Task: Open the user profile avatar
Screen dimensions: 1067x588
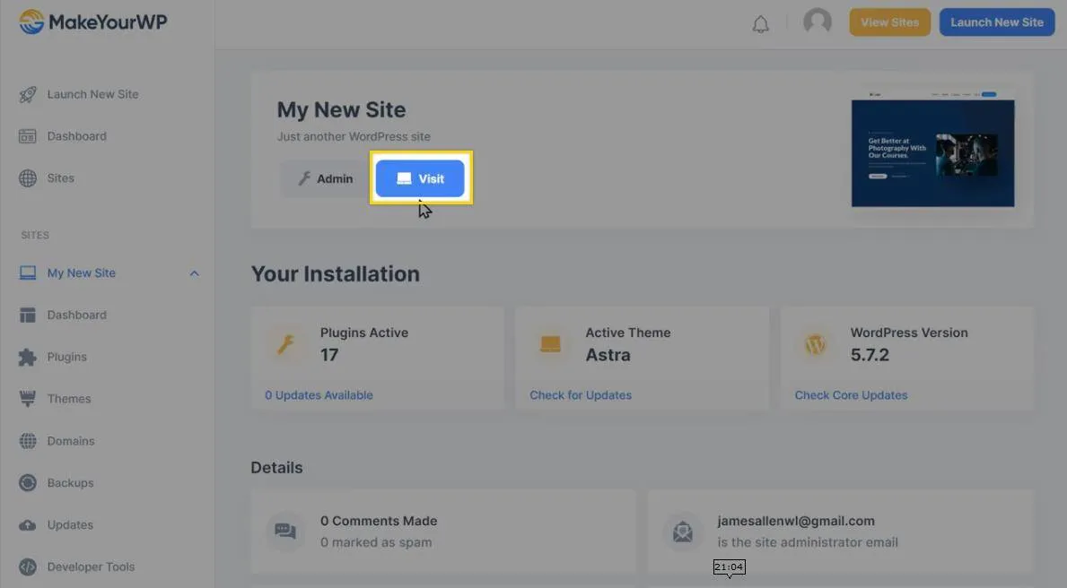Action: click(817, 22)
